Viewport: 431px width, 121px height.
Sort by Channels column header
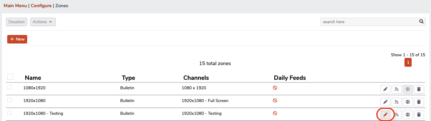[x=196, y=78]
